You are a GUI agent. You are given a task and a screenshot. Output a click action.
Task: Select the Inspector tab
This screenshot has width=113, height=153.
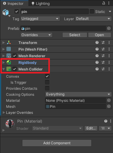14,3
